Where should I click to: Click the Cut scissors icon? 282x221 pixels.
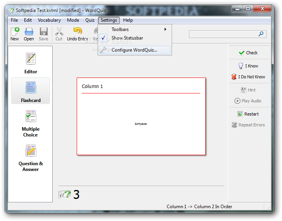pos(59,31)
